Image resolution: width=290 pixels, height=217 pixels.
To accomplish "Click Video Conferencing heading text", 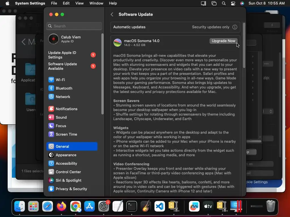I will pyautogui.click(x=131, y=164).
